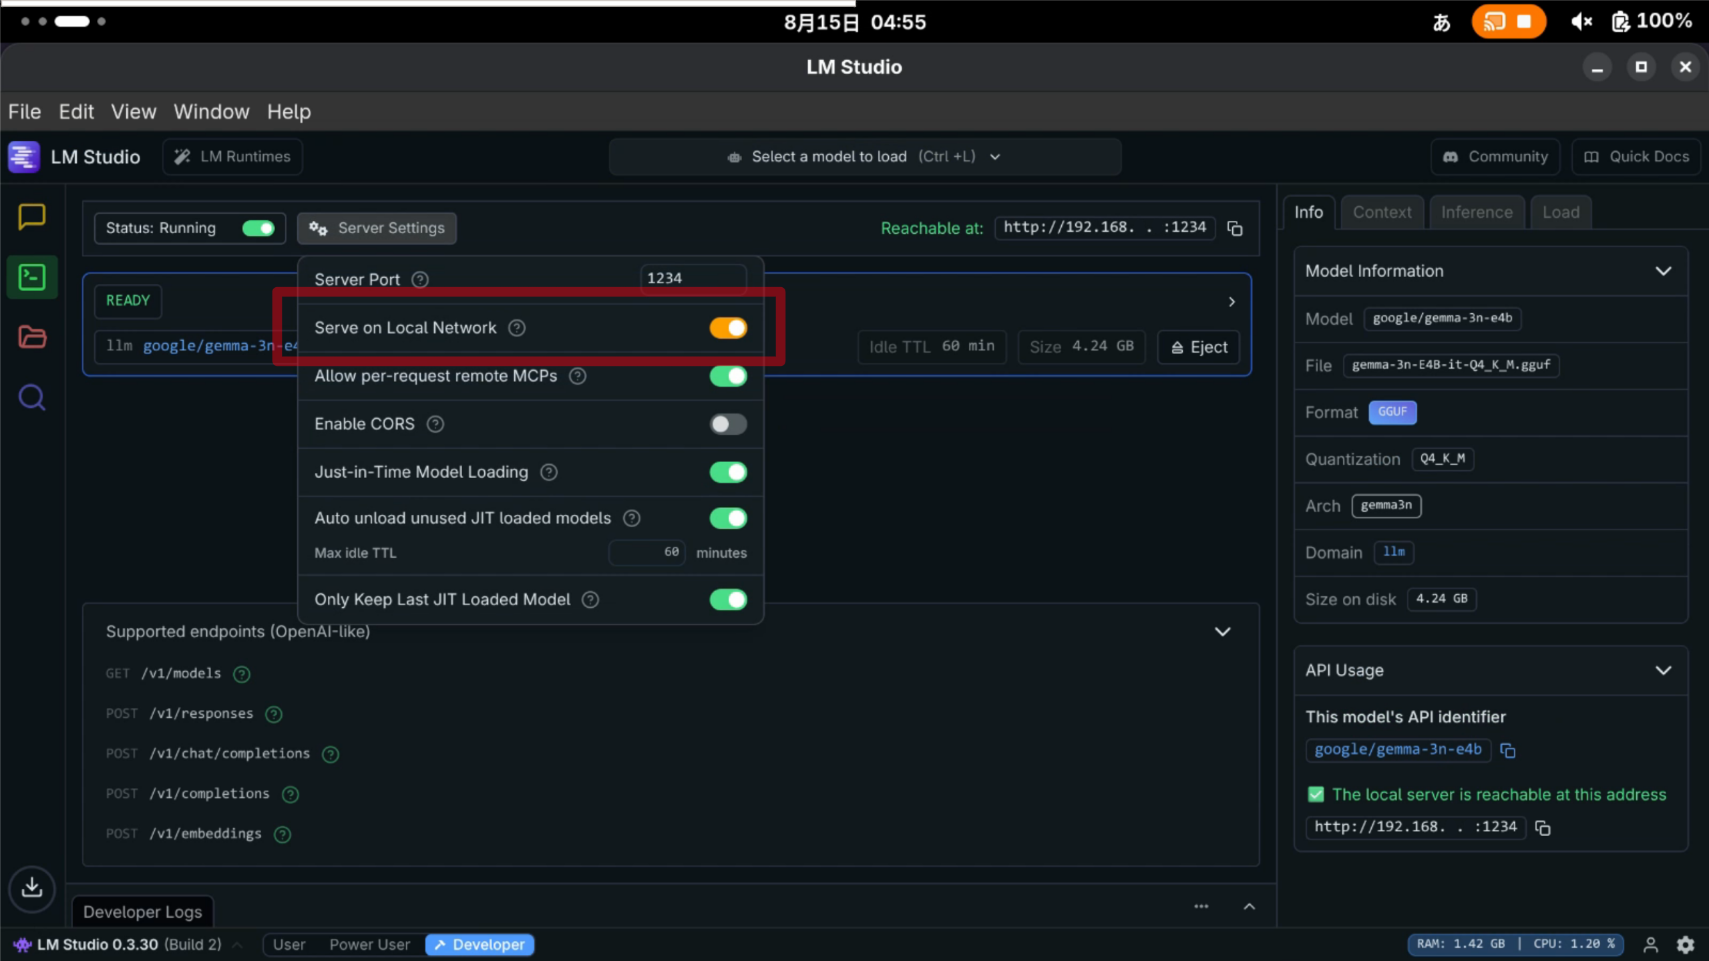Open the View menu
The height and width of the screenshot is (961, 1709).
(134, 112)
